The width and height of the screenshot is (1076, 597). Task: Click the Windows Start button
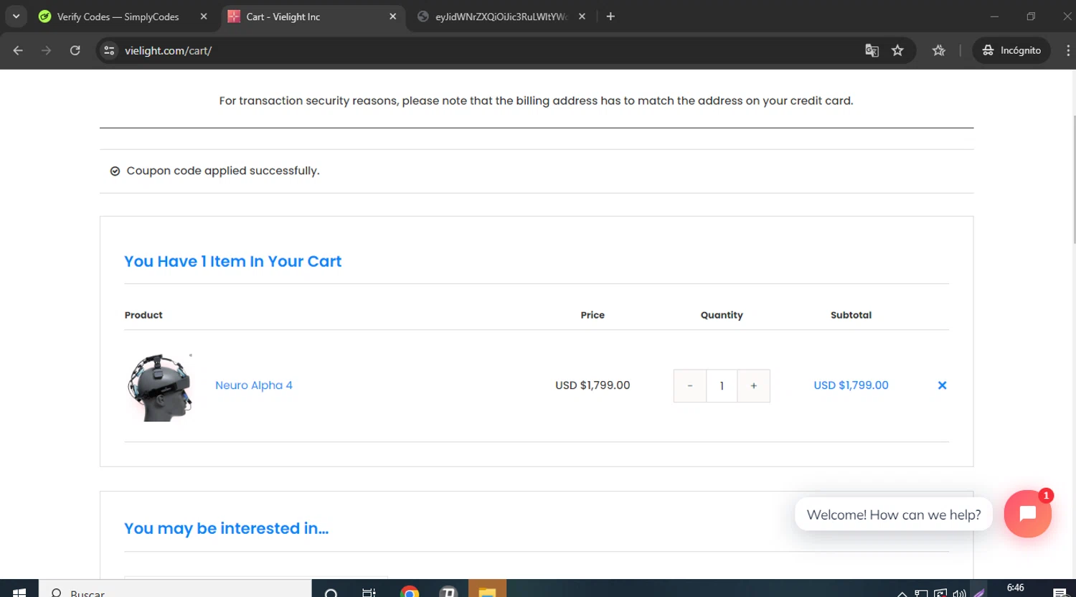coord(19,591)
